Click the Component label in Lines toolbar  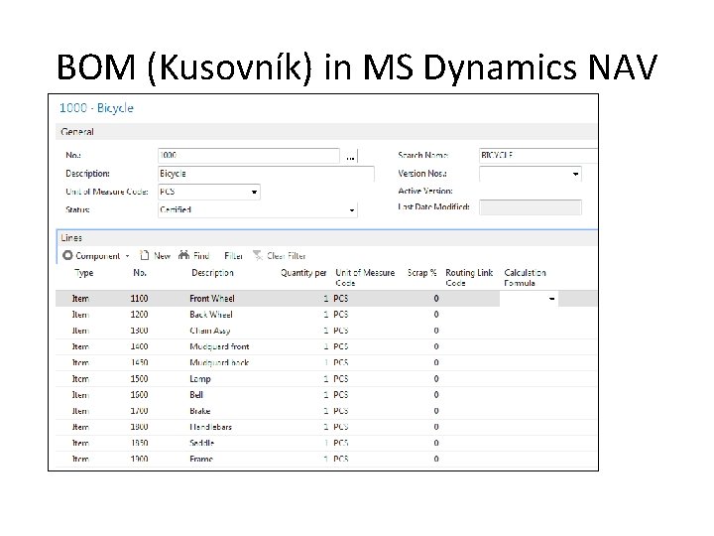98,256
